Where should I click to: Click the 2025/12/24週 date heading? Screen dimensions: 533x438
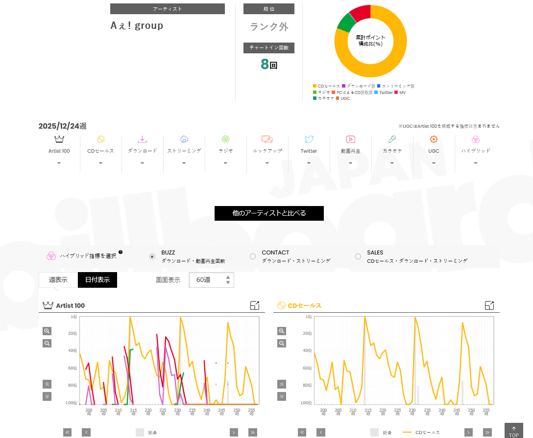(x=63, y=126)
